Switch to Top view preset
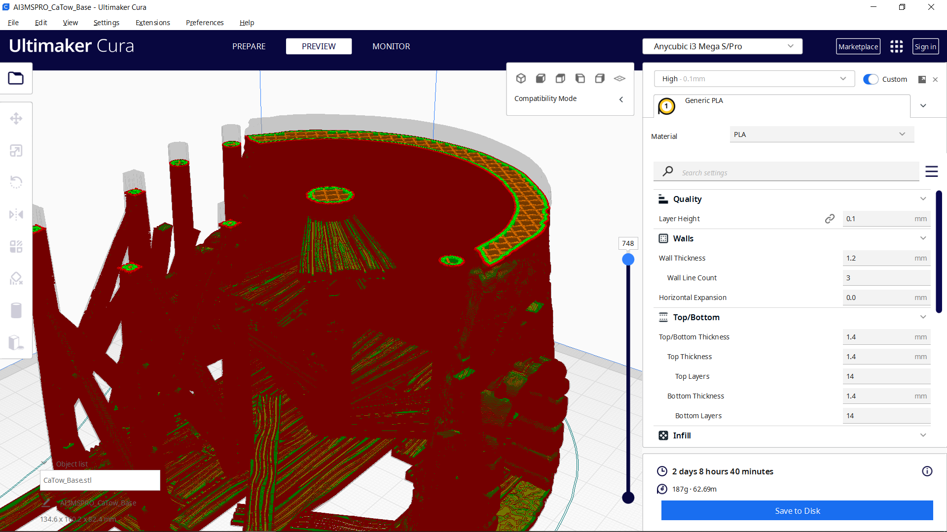Image resolution: width=947 pixels, height=532 pixels. 560,78
